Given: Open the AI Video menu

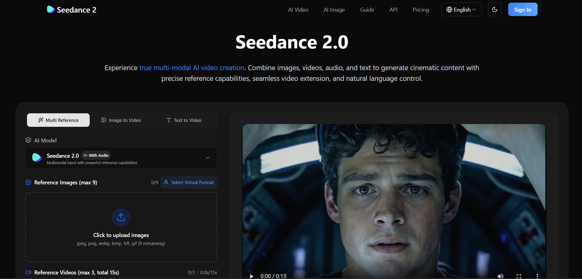Looking at the screenshot, I should [298, 10].
